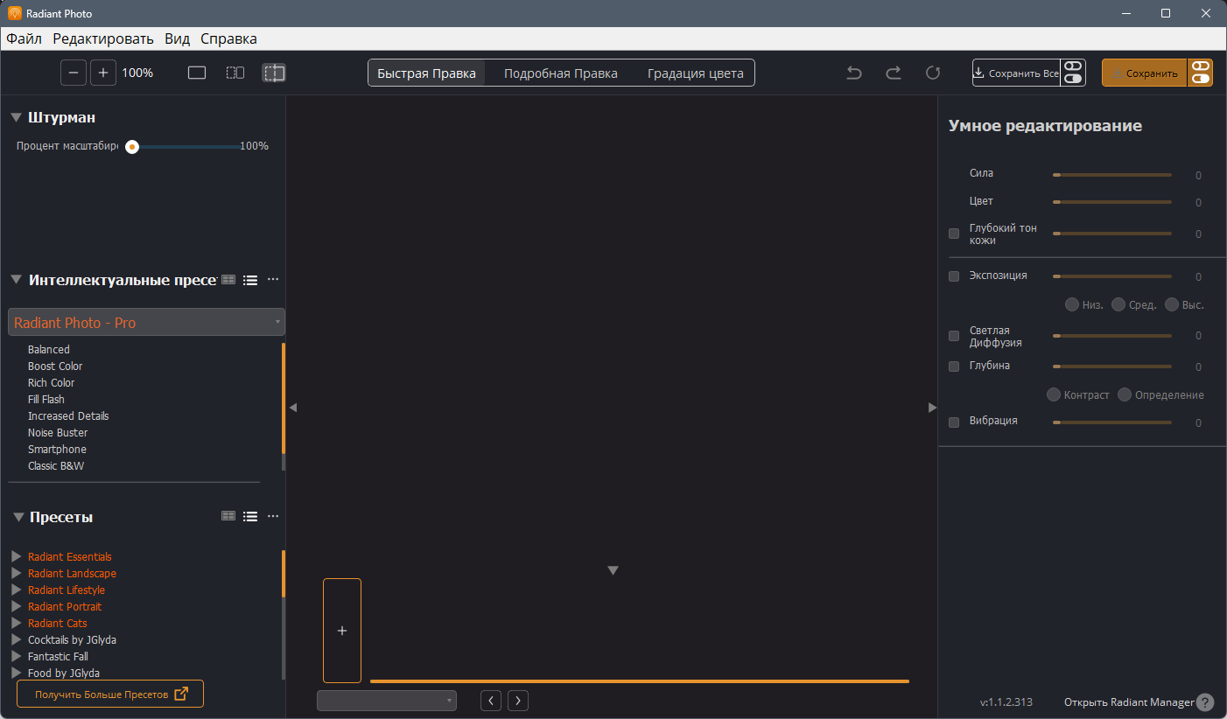Click the redo icon in the toolbar
This screenshot has width=1227, height=719.
click(x=893, y=73)
